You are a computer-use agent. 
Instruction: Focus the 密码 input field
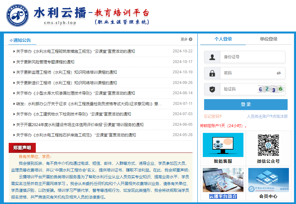click(252, 73)
